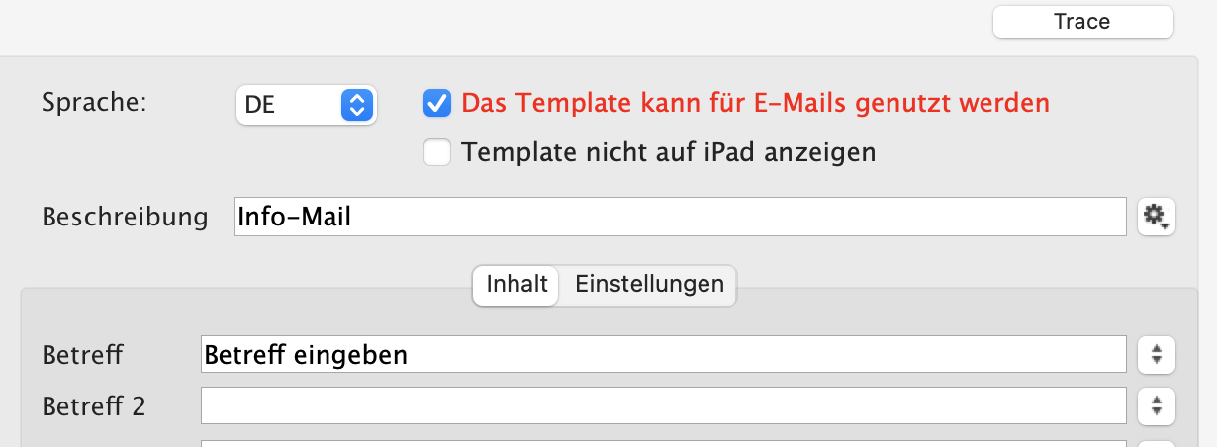Screen dimensions: 1217x447
Task: Enable the Template nicht auf iPad anzeigen checkbox
Action: coord(437,153)
